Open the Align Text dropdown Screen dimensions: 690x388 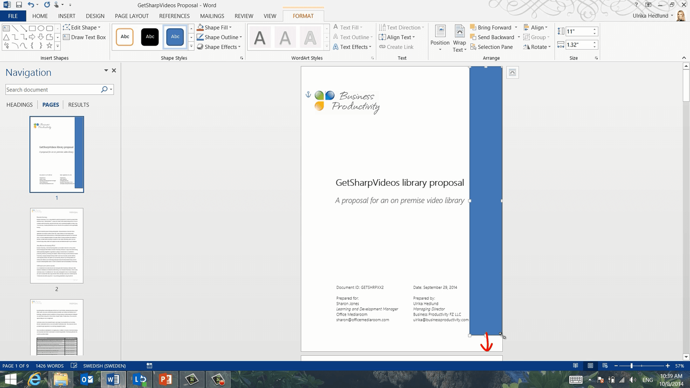tap(397, 37)
